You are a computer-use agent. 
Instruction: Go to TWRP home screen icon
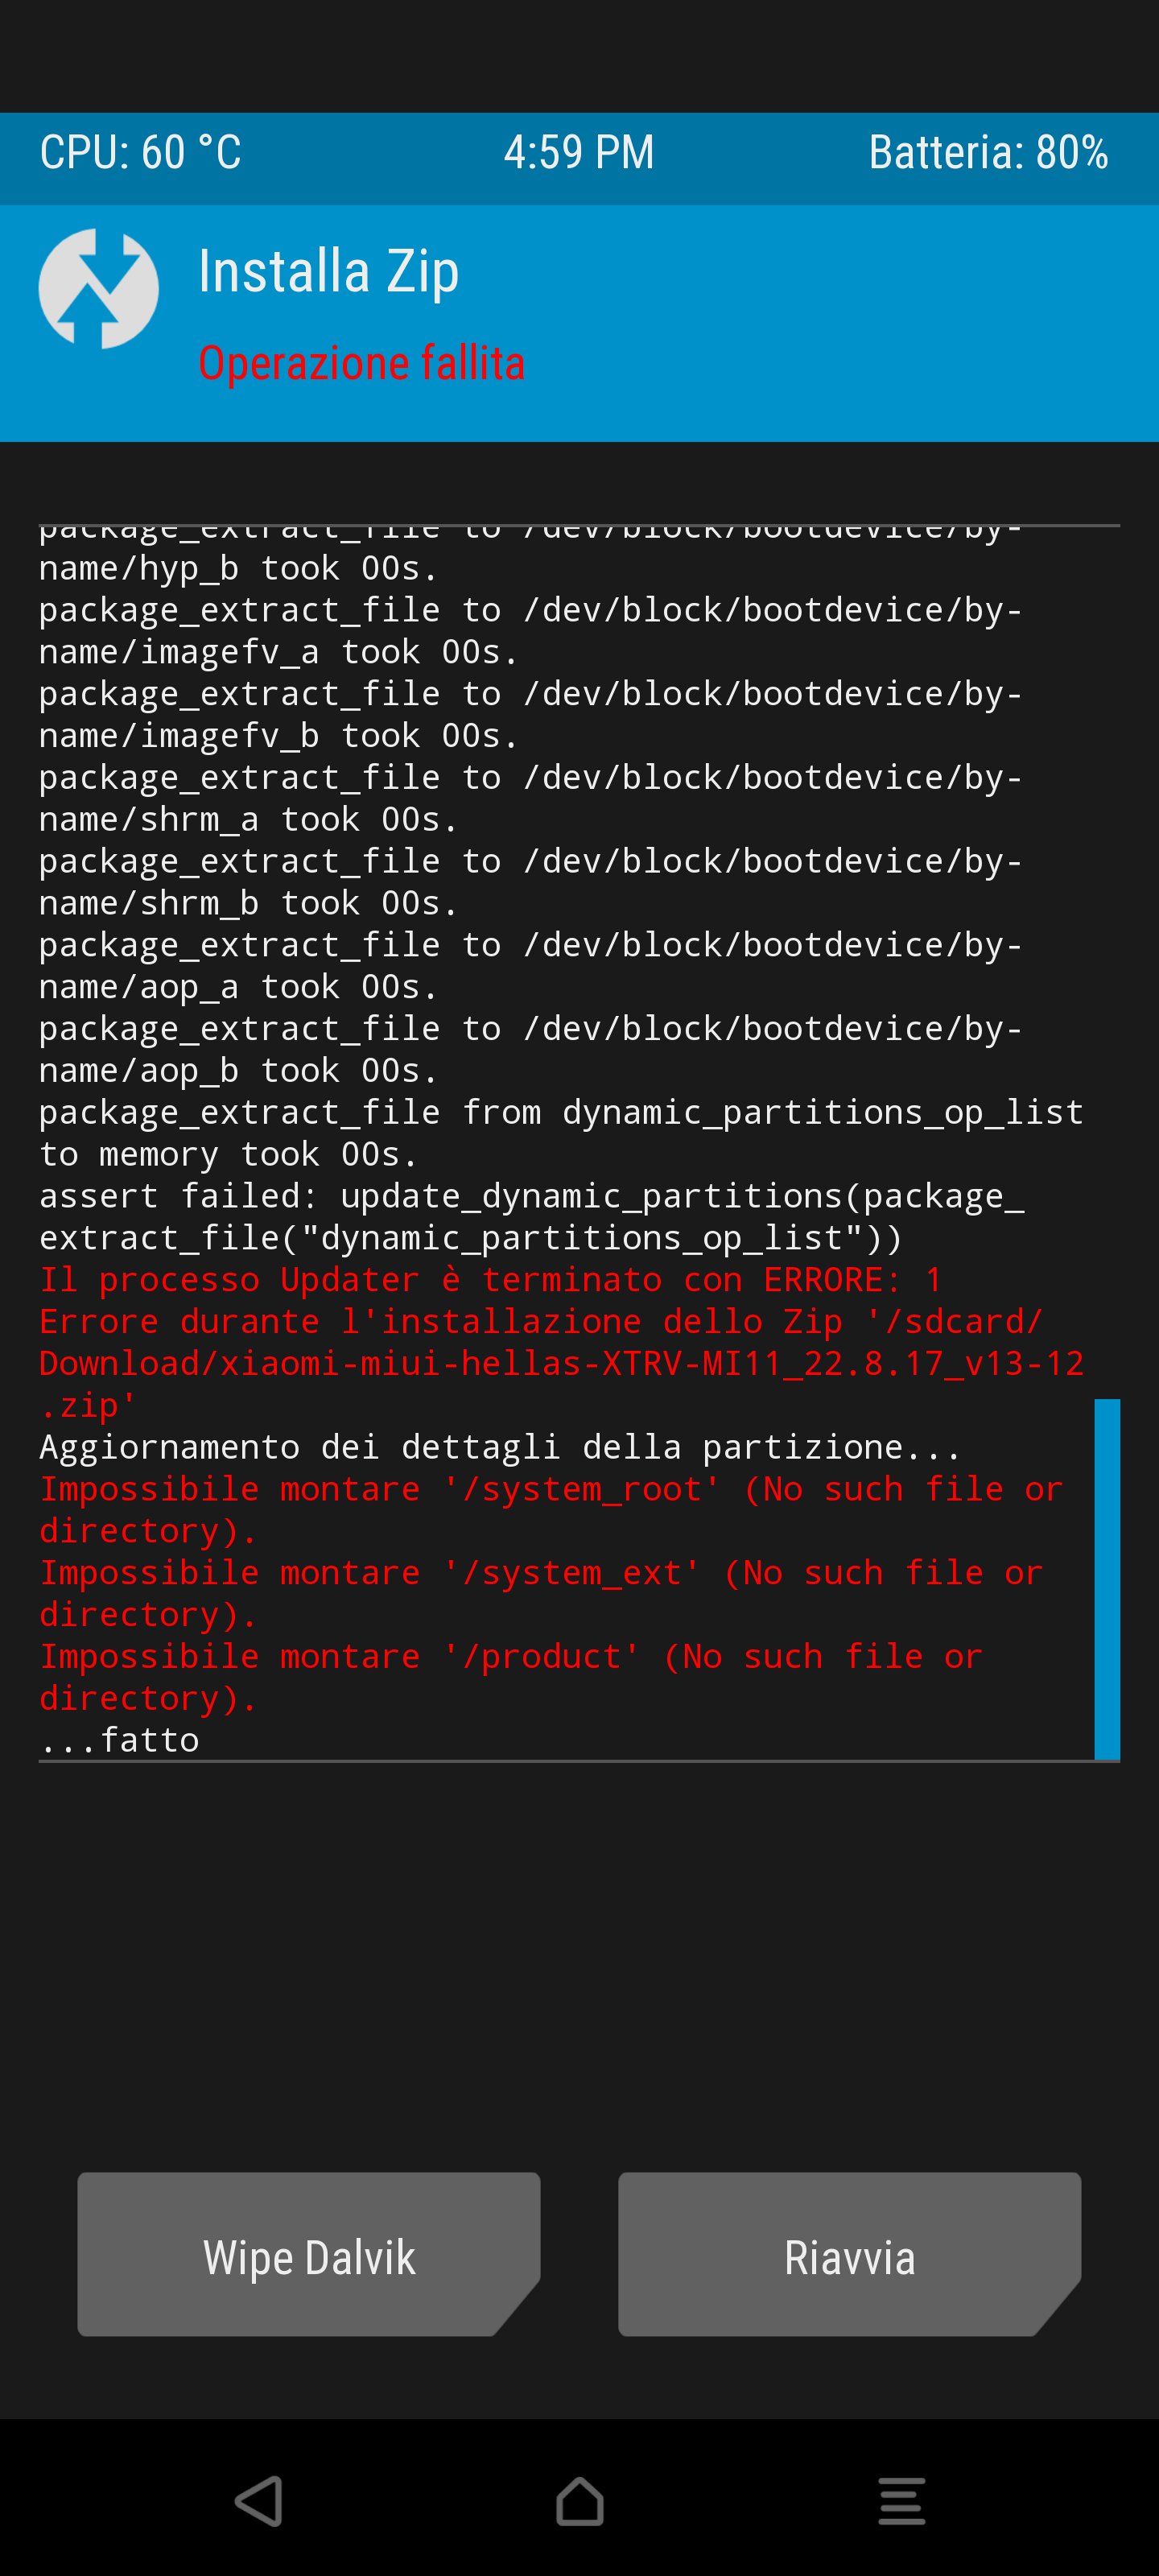tap(579, 2501)
